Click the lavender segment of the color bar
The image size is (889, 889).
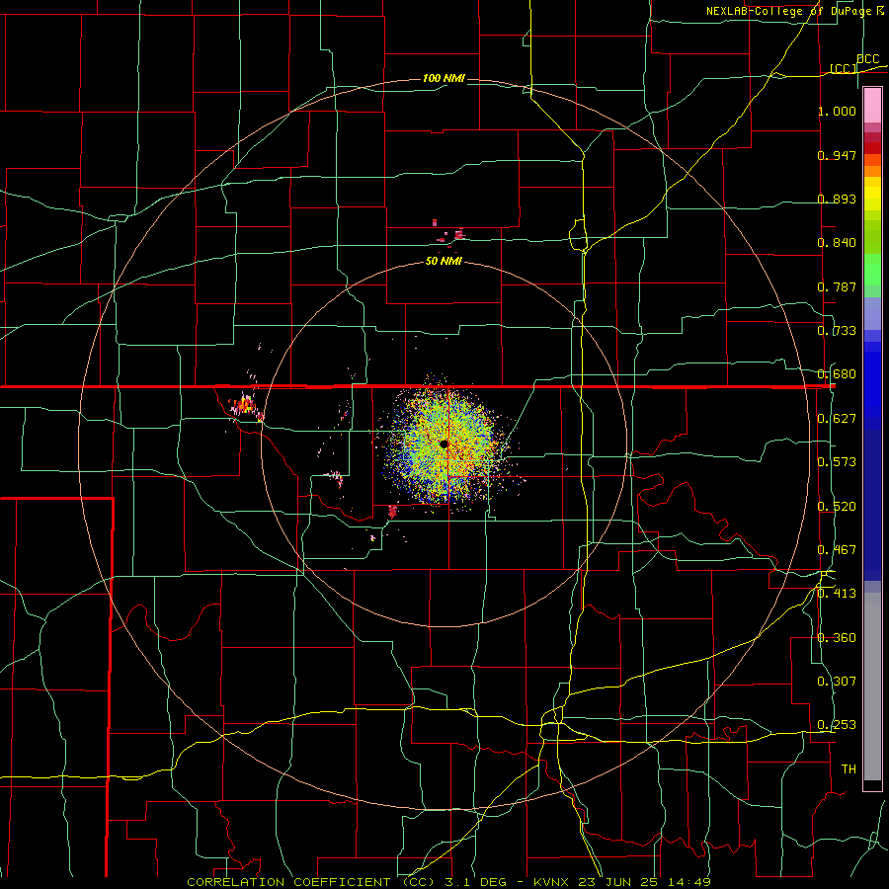pyautogui.click(x=872, y=313)
